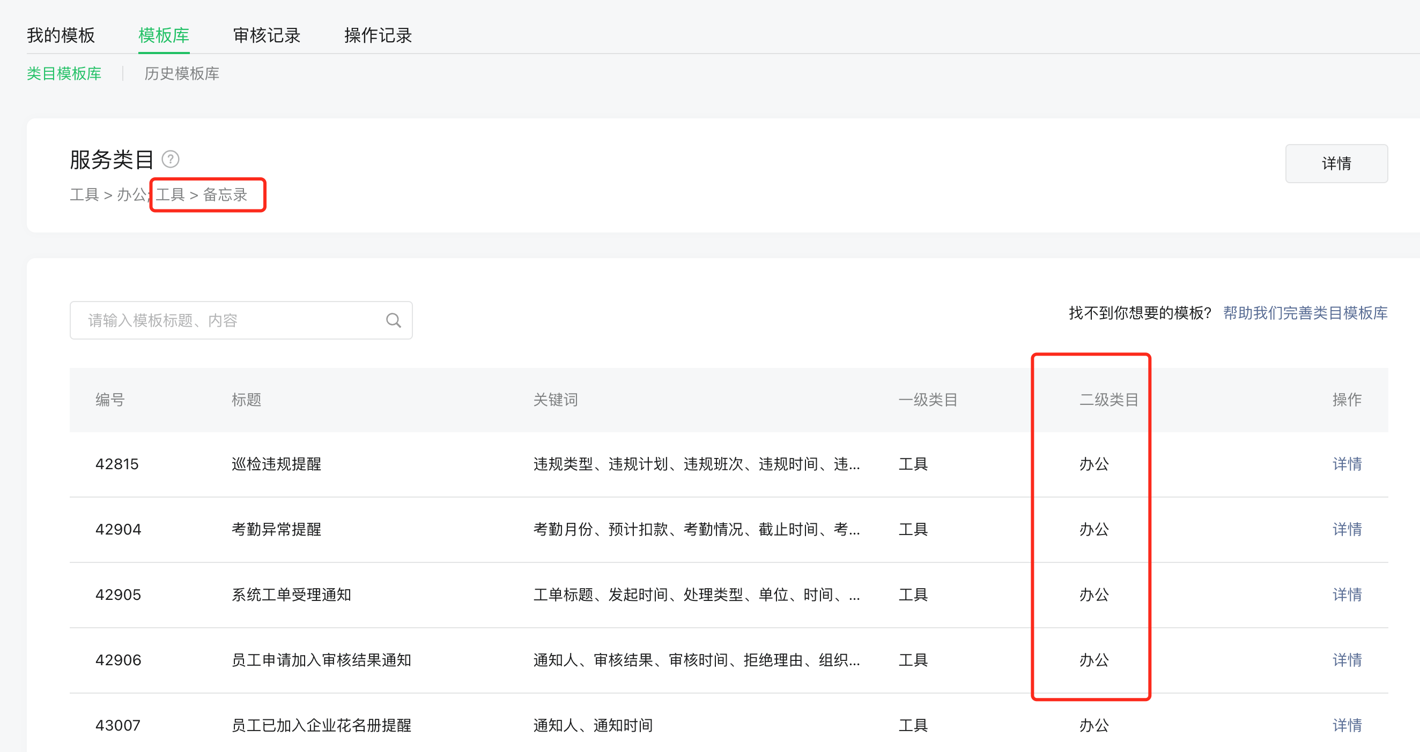Screen dimensions: 1420x752
Task: View 详情 for 考勤异常提醒 row
Action: (1347, 530)
